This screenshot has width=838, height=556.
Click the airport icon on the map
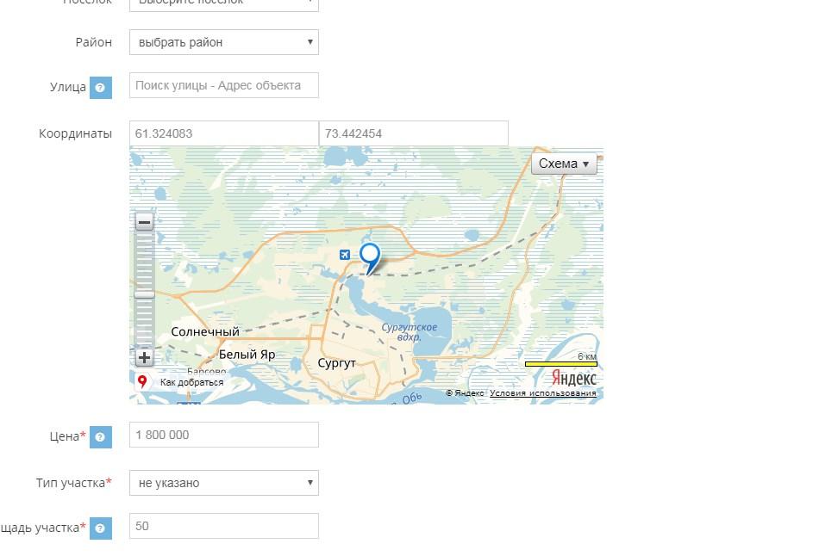coord(345,255)
